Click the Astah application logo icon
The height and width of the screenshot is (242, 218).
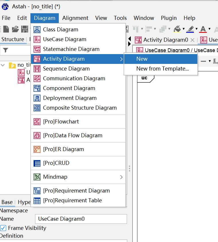5,7
